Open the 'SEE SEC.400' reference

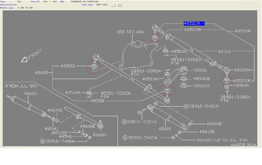tap(130, 32)
